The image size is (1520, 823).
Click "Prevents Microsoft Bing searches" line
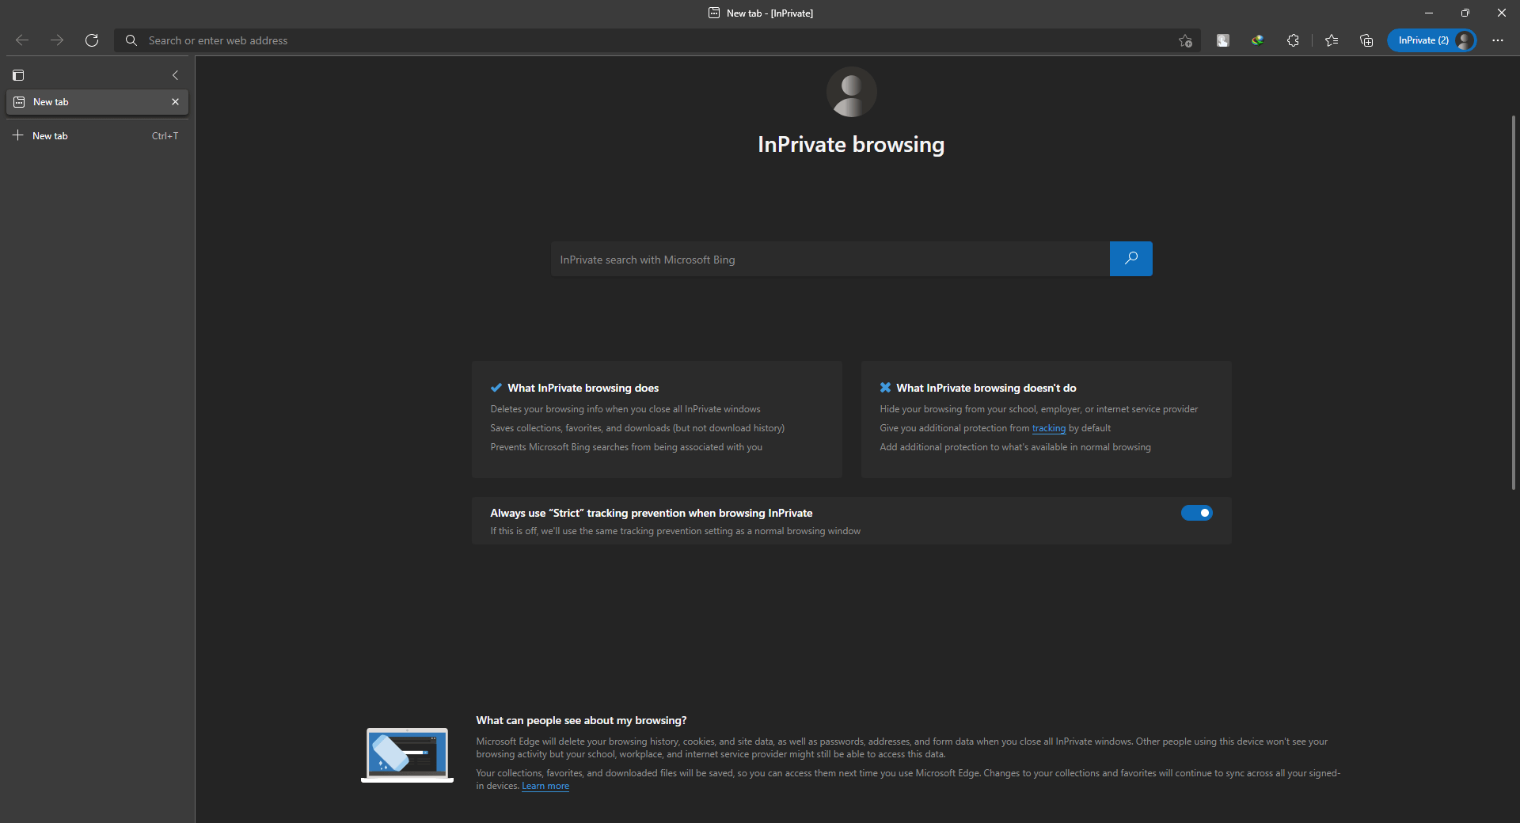626,447
